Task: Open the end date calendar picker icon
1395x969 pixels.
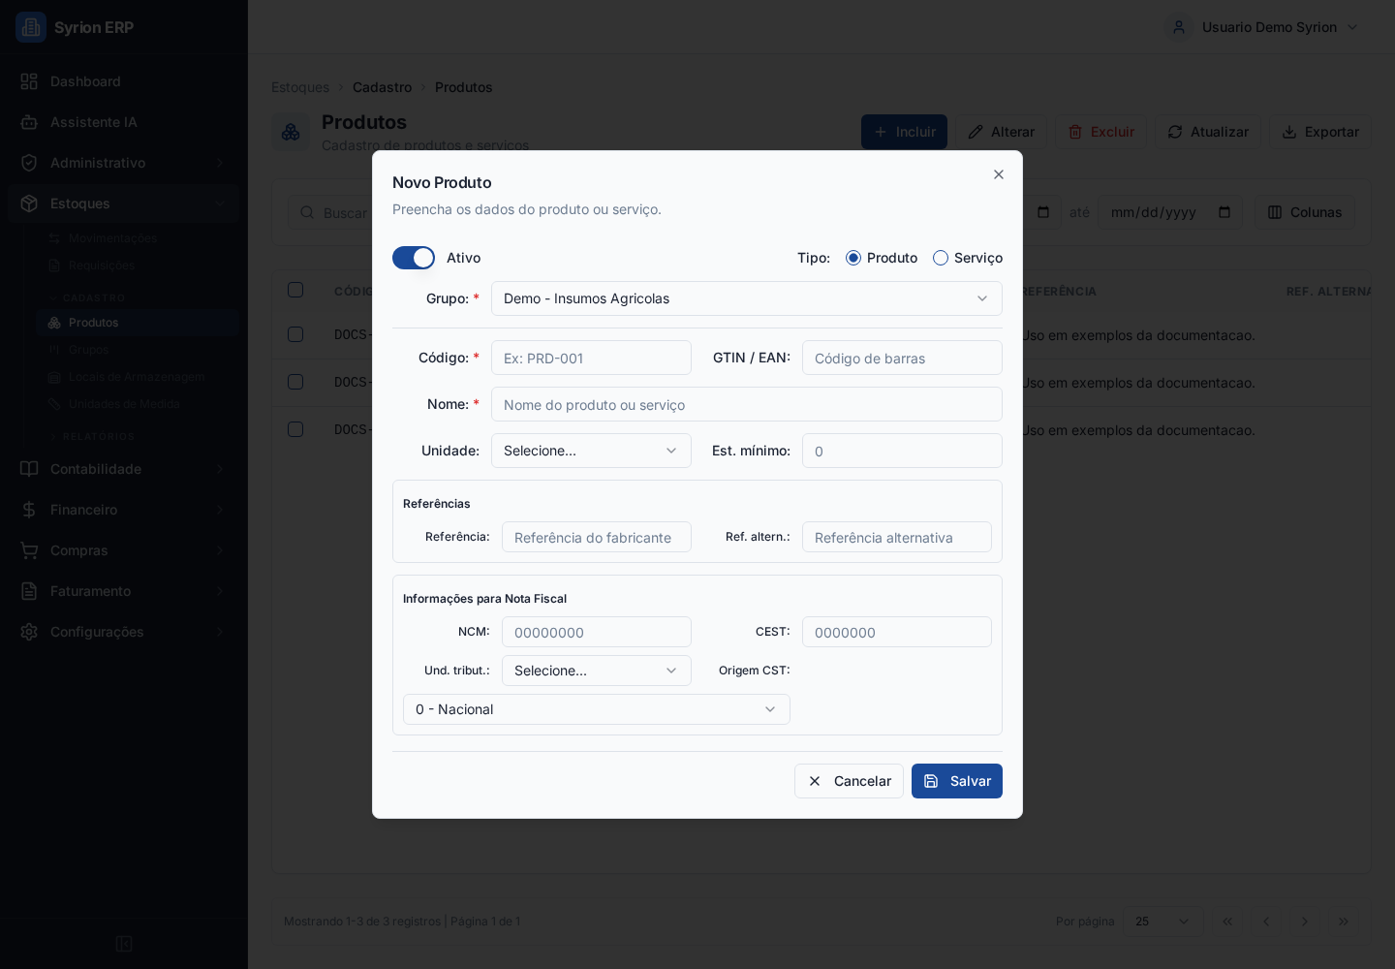Action: click(1224, 212)
